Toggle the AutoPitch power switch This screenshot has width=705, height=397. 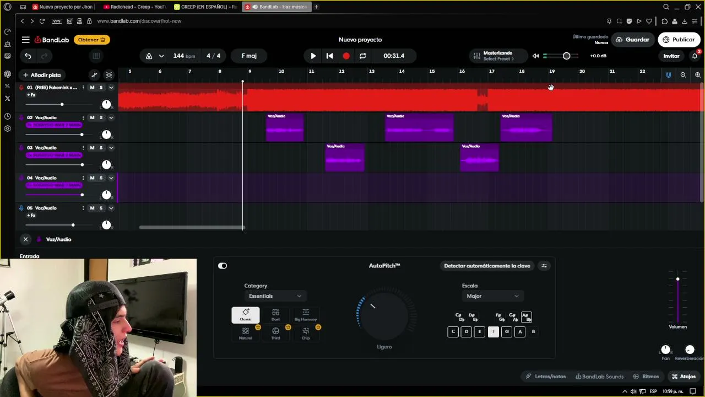[223, 266]
